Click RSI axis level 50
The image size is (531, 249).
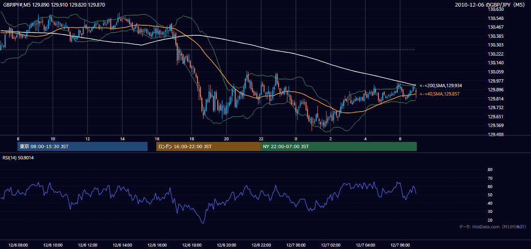click(x=490, y=195)
